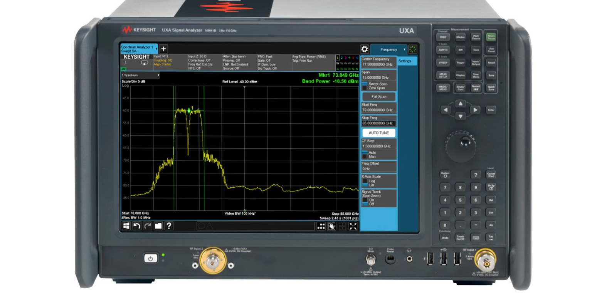Select the Settings tab in Frequency menu
The width and height of the screenshot is (592, 296).
coord(407,61)
